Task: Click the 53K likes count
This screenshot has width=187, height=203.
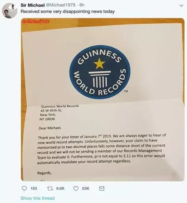Action: click(x=86, y=188)
